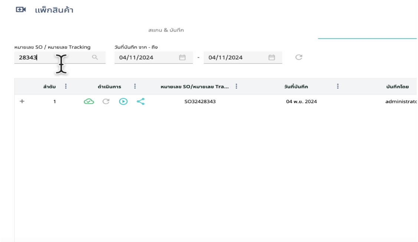The width and height of the screenshot is (418, 242).
Task: Click the search magnifier icon
Action: tap(95, 57)
